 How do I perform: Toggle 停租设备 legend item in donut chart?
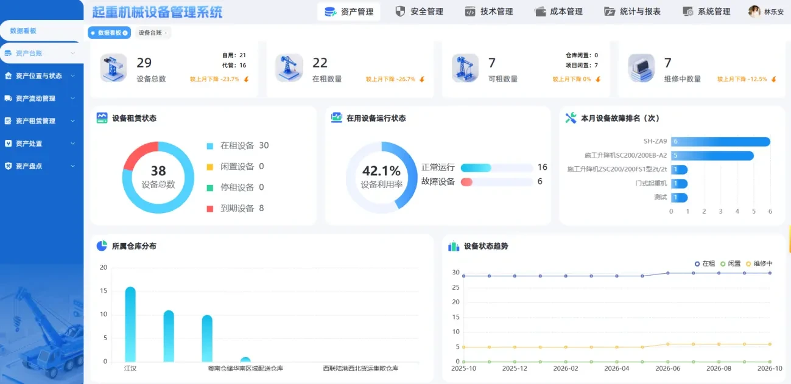[x=235, y=187]
